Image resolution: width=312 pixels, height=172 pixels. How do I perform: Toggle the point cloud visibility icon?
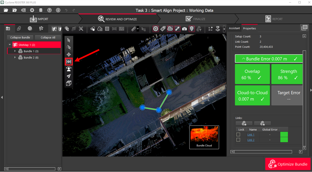170,29
